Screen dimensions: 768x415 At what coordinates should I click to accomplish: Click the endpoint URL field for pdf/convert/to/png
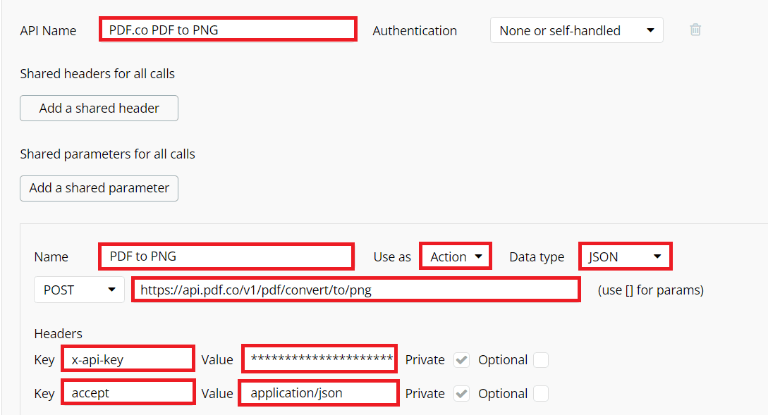pos(355,290)
